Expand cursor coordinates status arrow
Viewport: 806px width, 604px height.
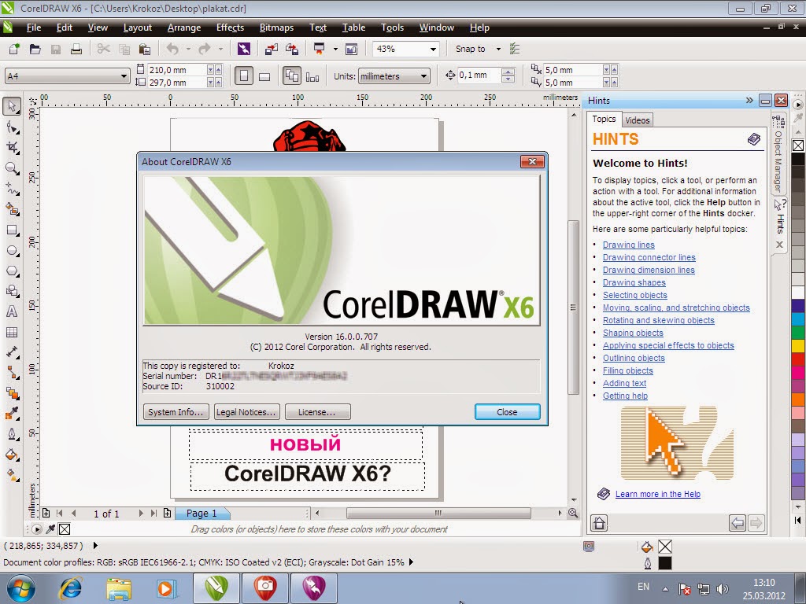(95, 546)
